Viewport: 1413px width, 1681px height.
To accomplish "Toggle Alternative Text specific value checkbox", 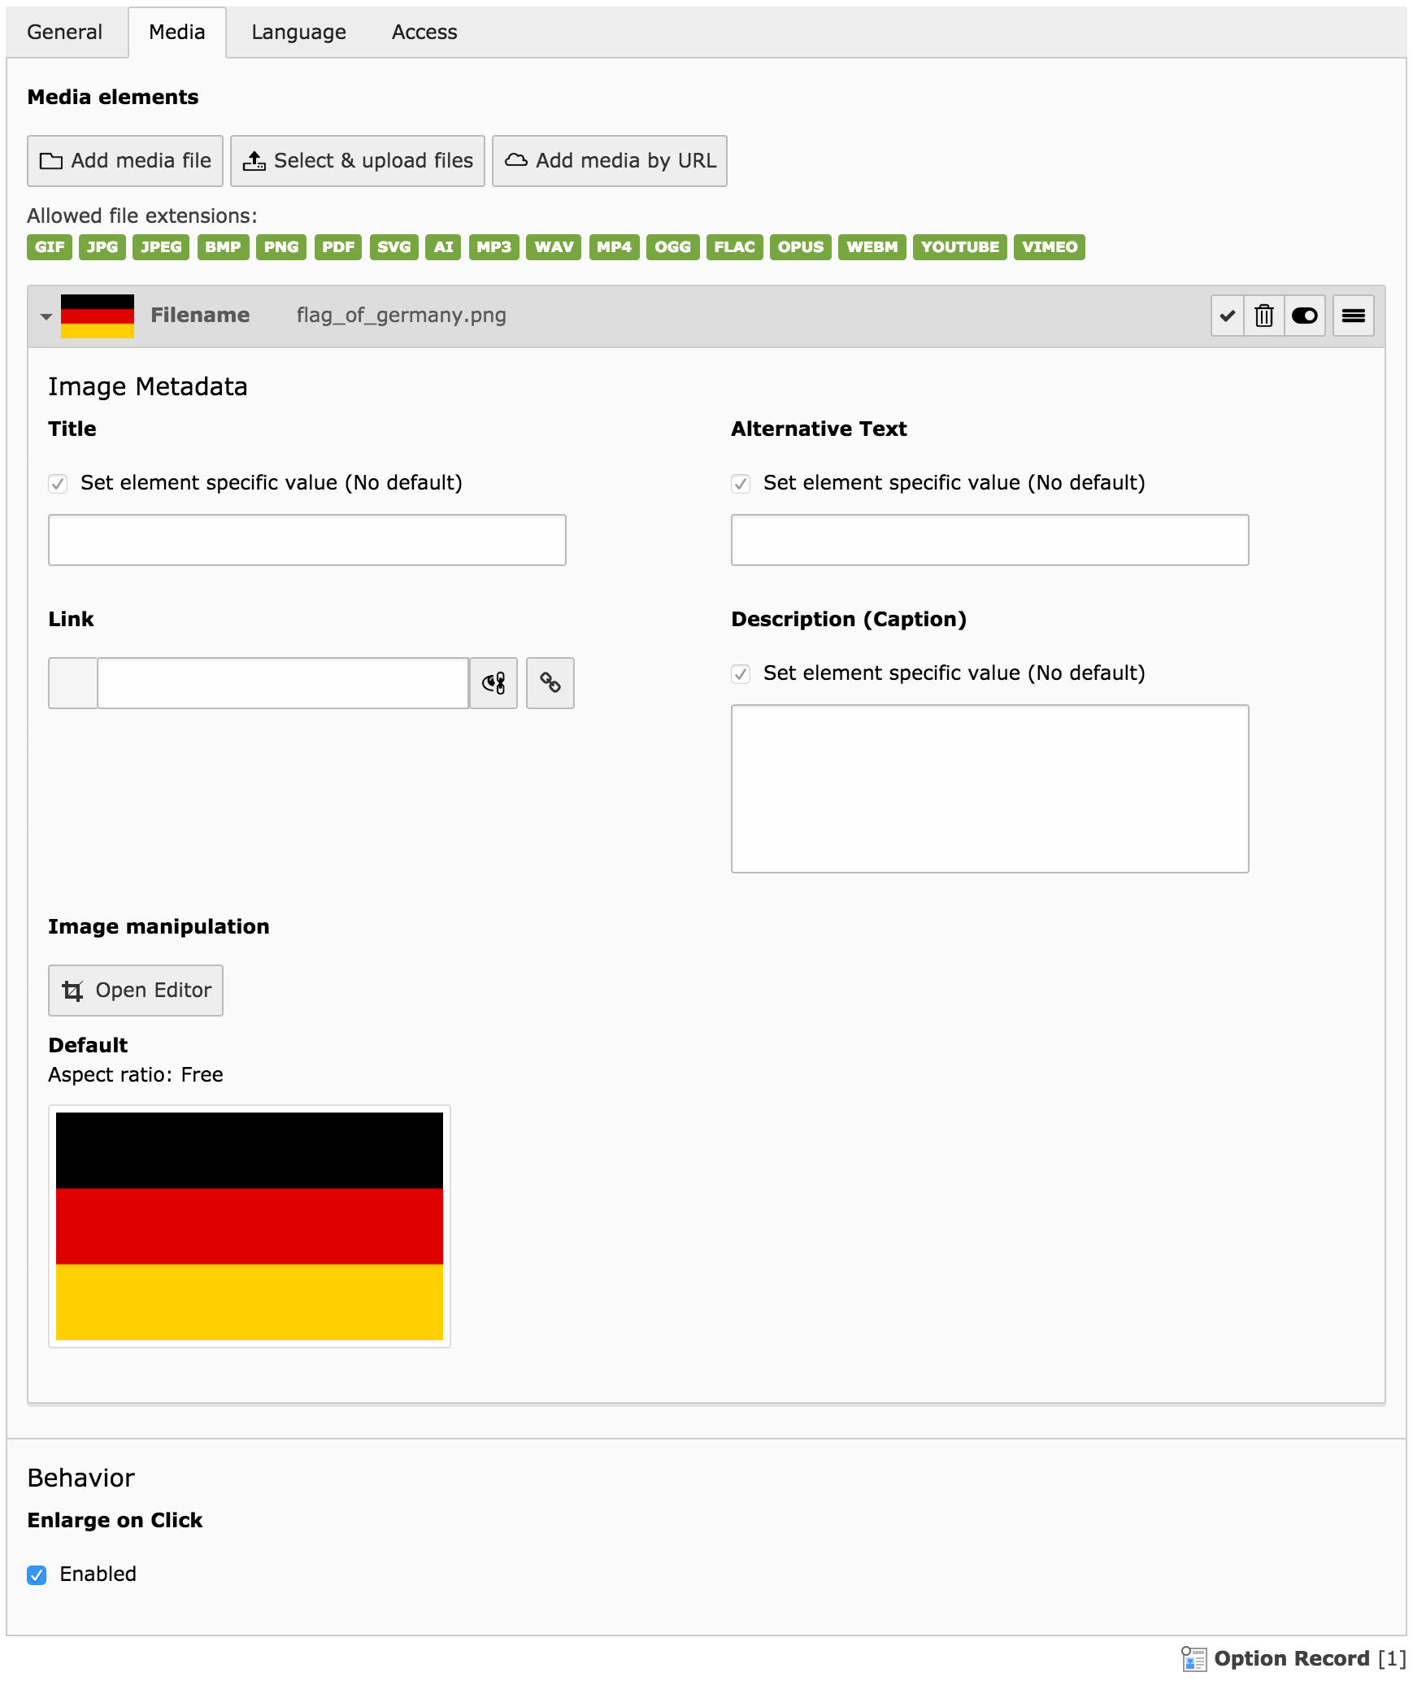I will (741, 484).
